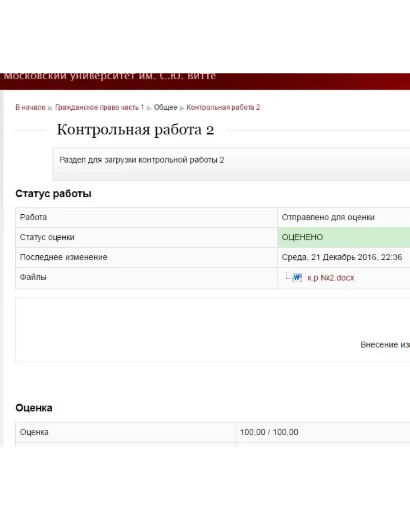The width and height of the screenshot is (410, 520).
Task: Click the 100,00 / 100,00 grade value
Action: tap(269, 432)
